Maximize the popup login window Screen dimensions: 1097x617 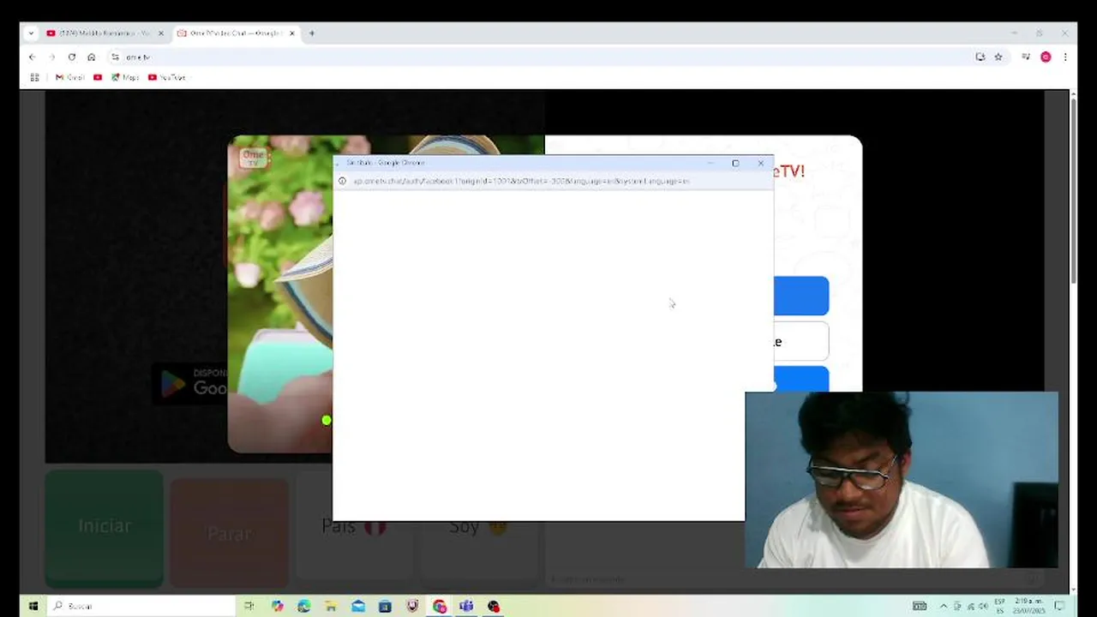735,163
